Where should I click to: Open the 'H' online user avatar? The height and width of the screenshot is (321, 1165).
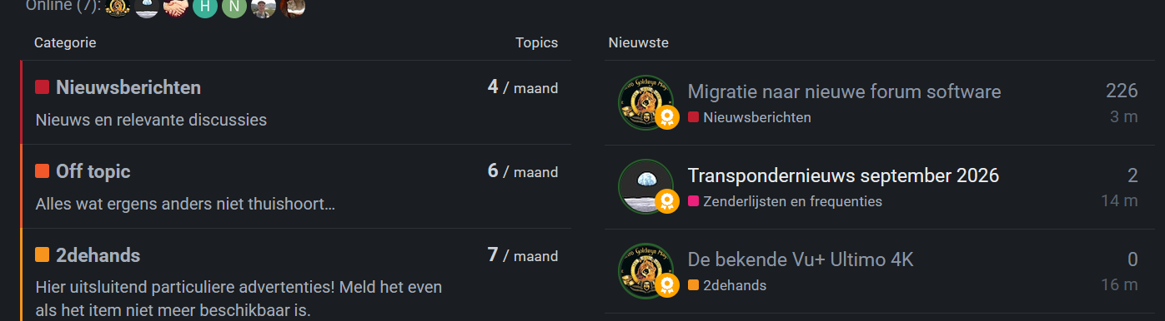pos(205,7)
